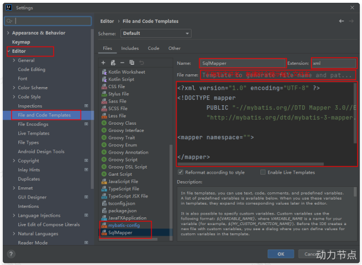Click the help question mark icon
This screenshot has height=265, width=362.
click(11, 254)
